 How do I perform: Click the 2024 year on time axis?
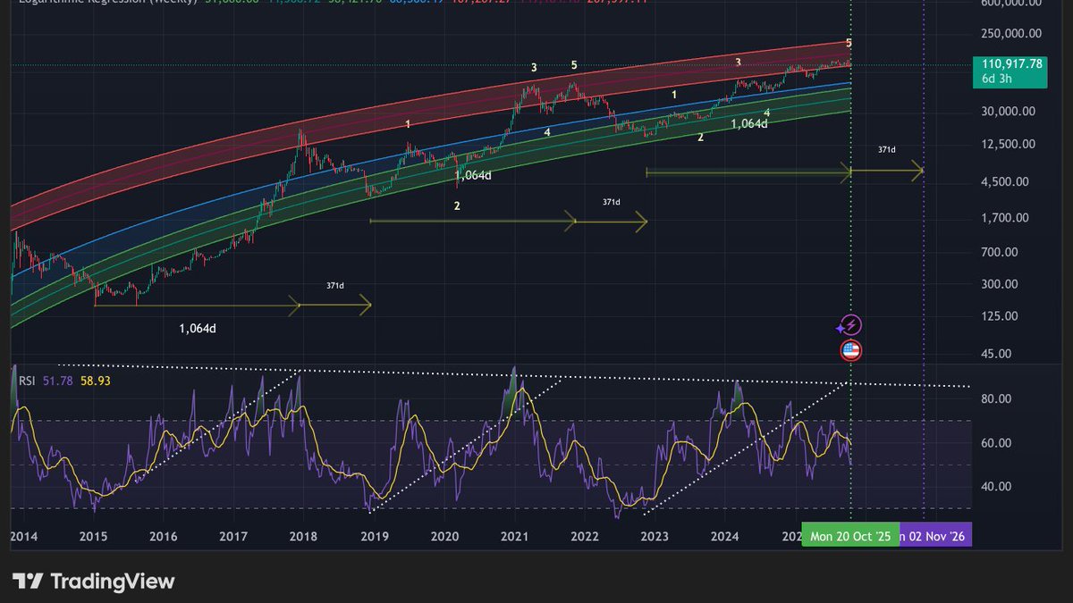tap(724, 537)
